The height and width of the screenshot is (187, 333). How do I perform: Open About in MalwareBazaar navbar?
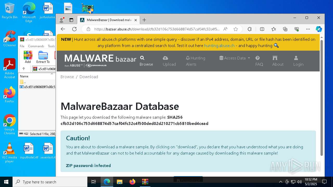pos(278,61)
